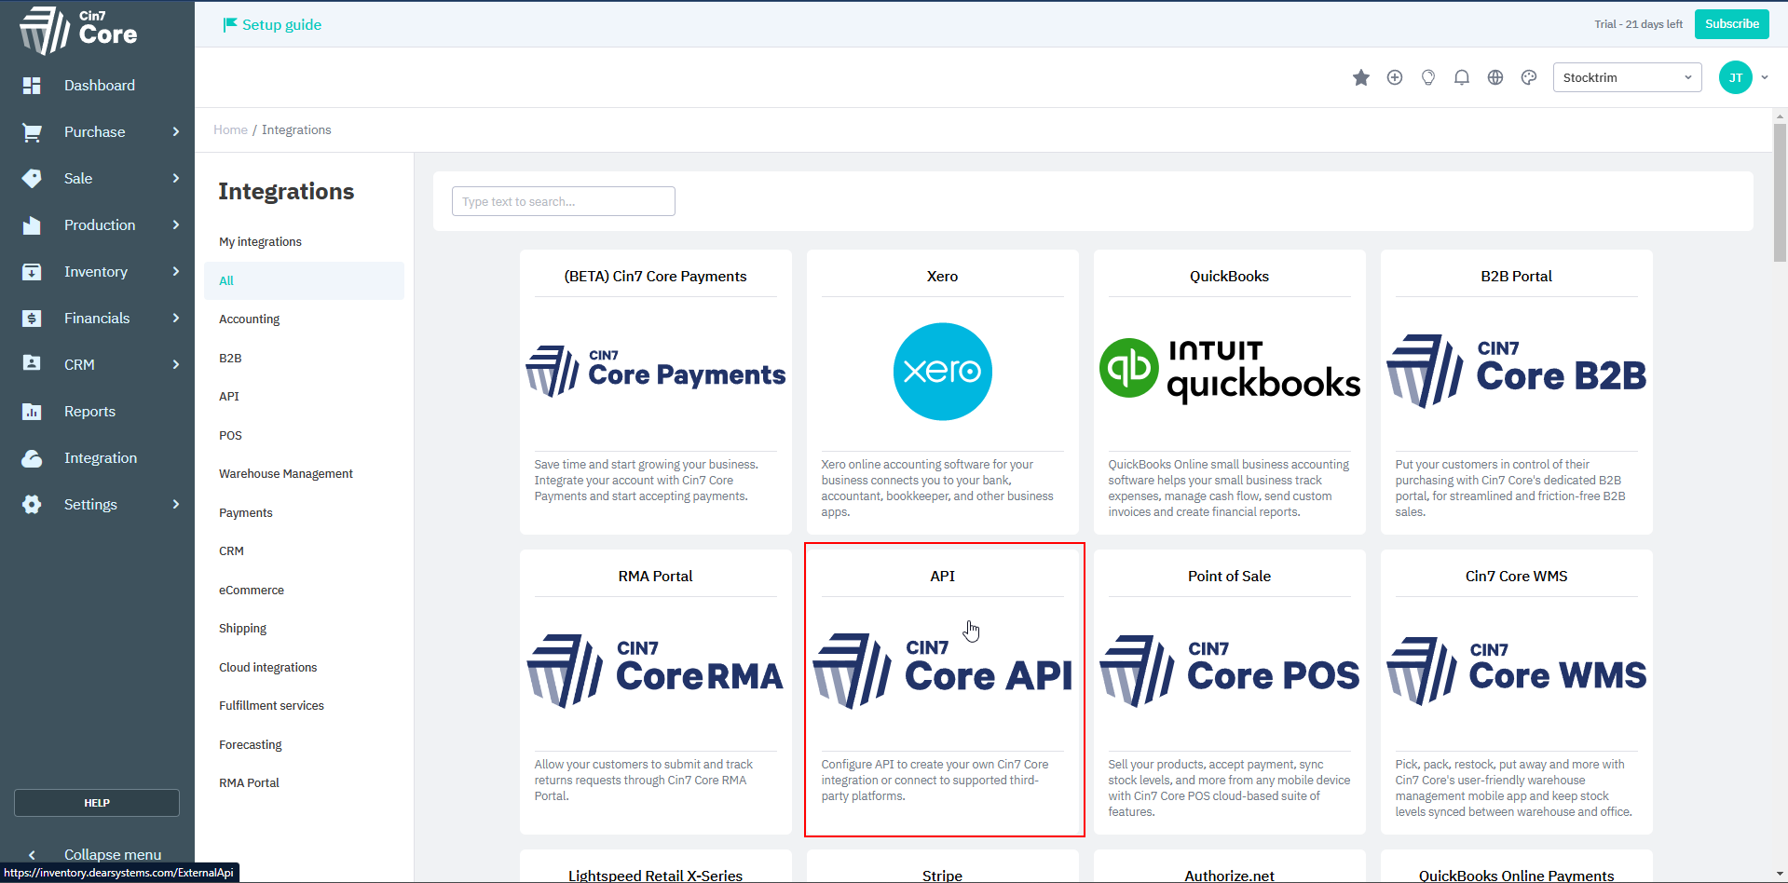Expand the Purchase menu chevron
1788x883 pixels.
[175, 132]
